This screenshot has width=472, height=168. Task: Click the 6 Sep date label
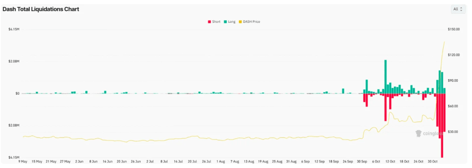(x=306, y=162)
